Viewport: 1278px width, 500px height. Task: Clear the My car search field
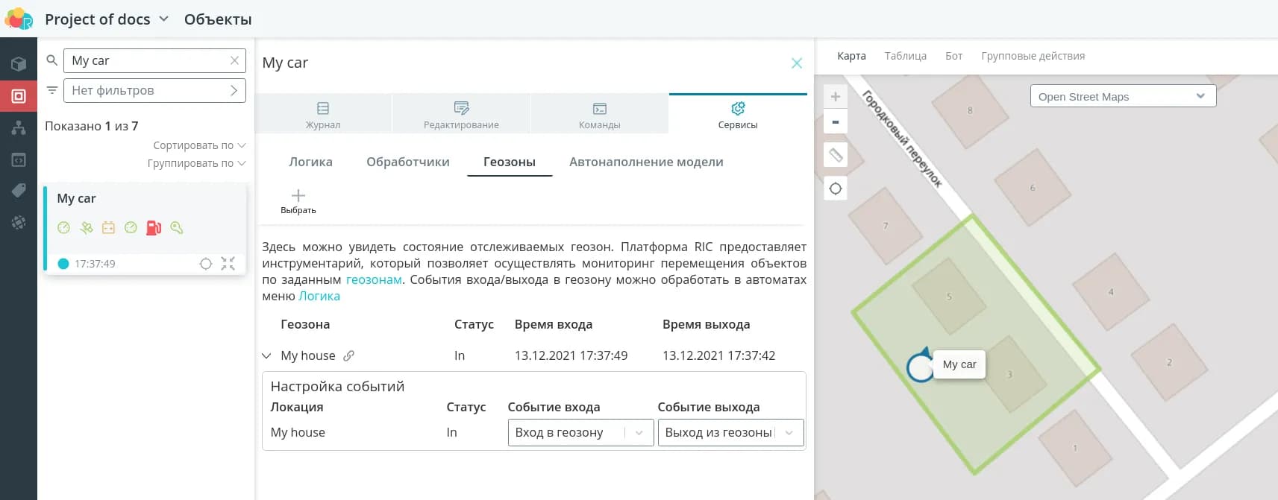coord(234,60)
